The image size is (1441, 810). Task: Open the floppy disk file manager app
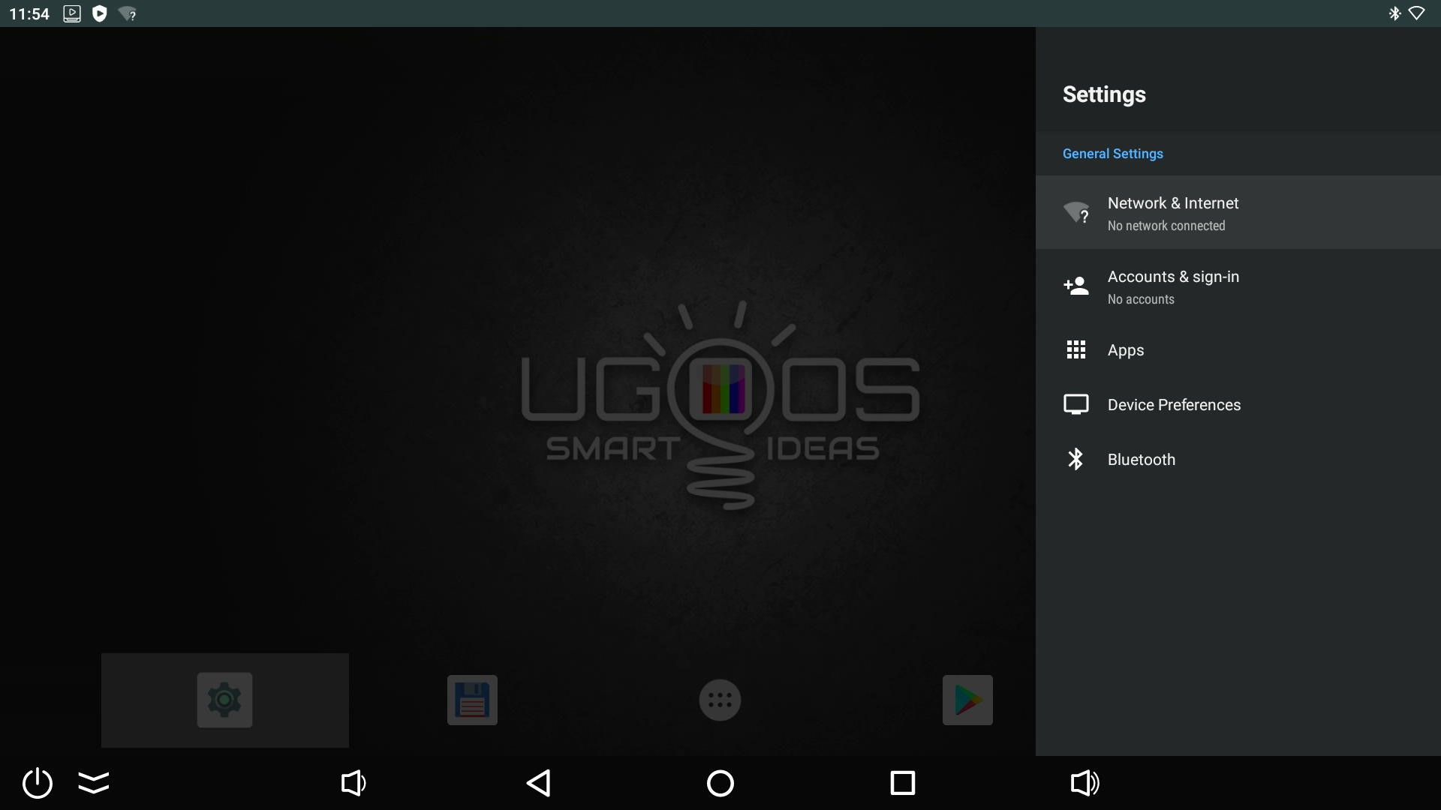472,700
